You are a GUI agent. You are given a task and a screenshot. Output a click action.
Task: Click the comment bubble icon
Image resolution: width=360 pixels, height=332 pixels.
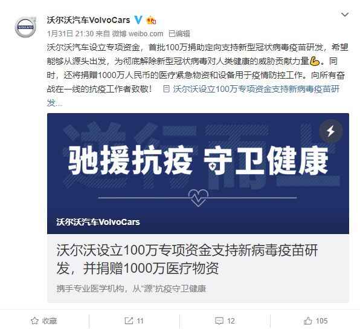[x=219, y=321]
